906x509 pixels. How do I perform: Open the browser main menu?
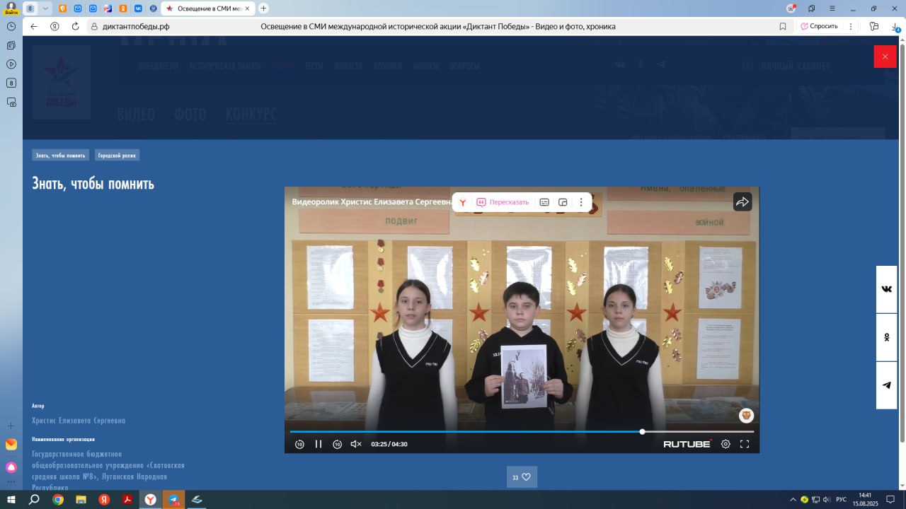point(832,8)
